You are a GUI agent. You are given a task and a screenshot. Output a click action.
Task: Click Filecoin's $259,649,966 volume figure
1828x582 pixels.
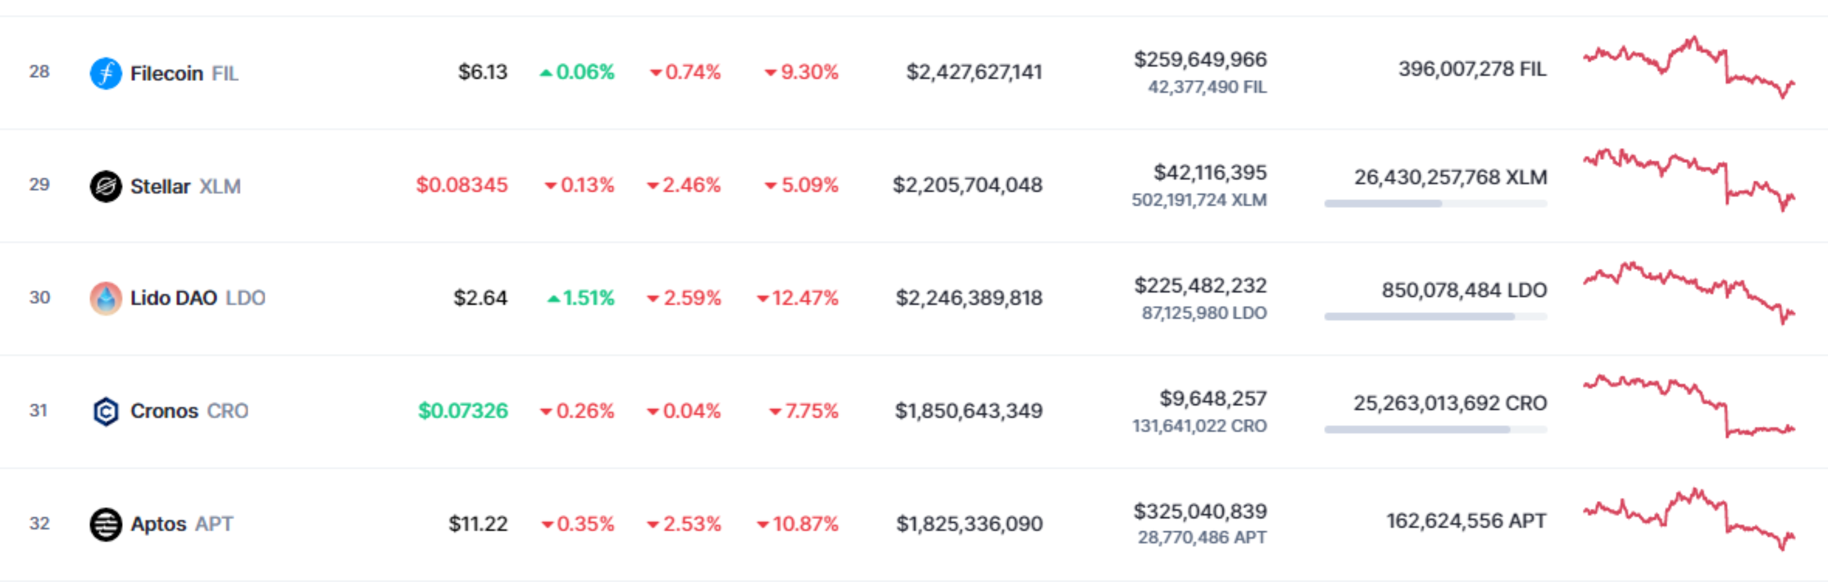1200,59
